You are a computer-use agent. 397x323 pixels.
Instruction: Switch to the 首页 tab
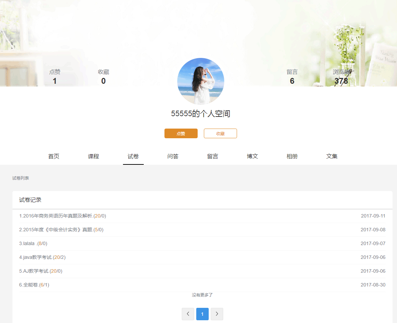point(54,156)
